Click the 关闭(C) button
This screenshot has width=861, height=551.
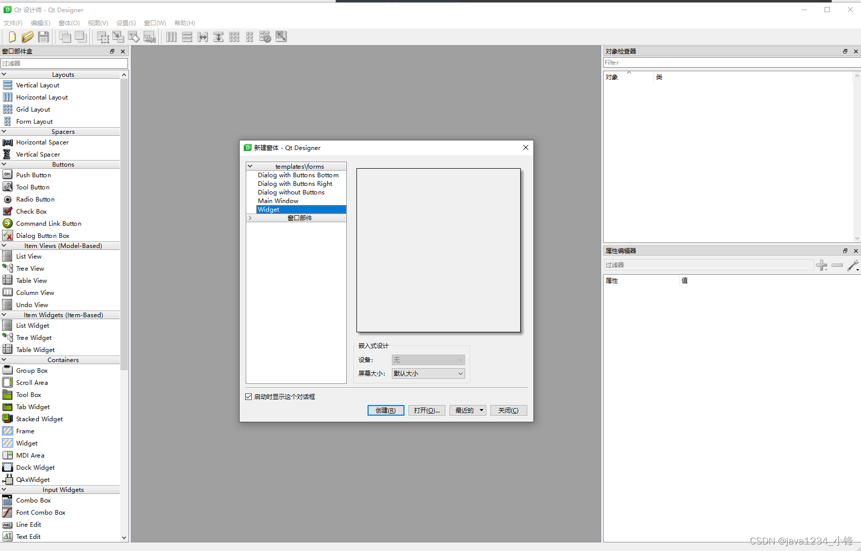(x=508, y=410)
